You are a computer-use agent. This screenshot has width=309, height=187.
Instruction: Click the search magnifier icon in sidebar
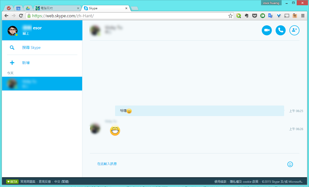tap(12, 48)
